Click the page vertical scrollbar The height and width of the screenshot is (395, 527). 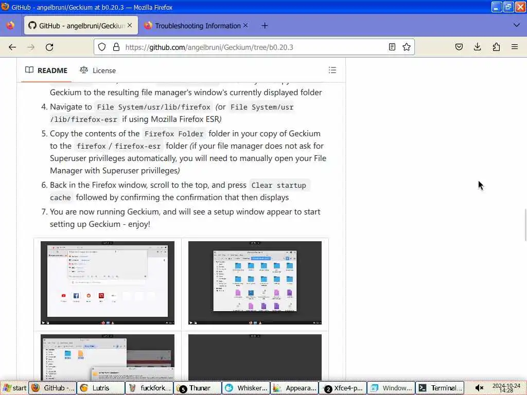524,224
